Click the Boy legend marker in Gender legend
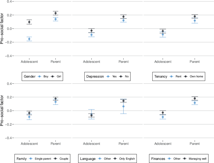The height and width of the screenshot is (163, 214). (x=40, y=77)
